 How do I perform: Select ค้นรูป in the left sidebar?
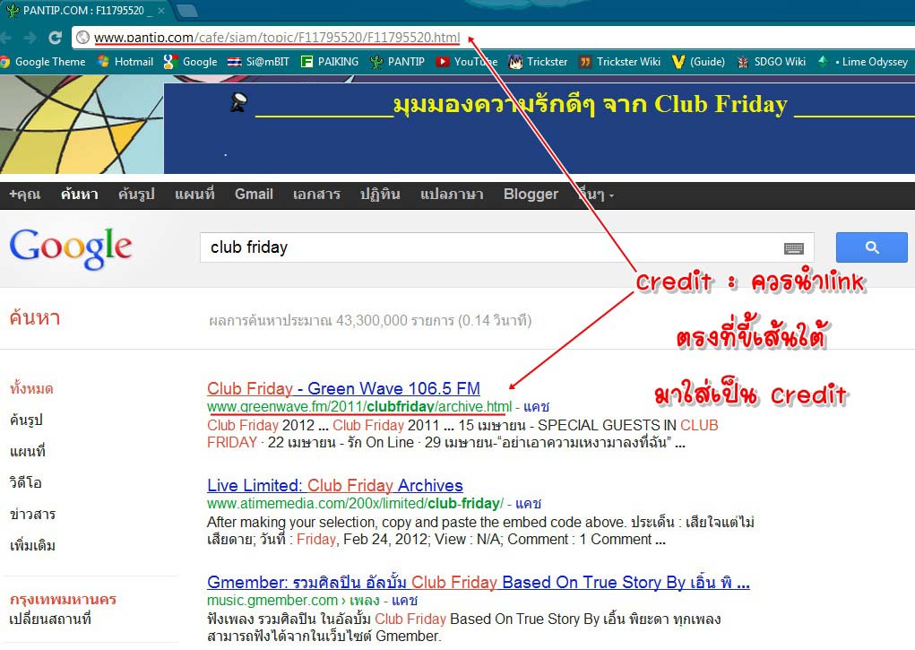(26, 420)
